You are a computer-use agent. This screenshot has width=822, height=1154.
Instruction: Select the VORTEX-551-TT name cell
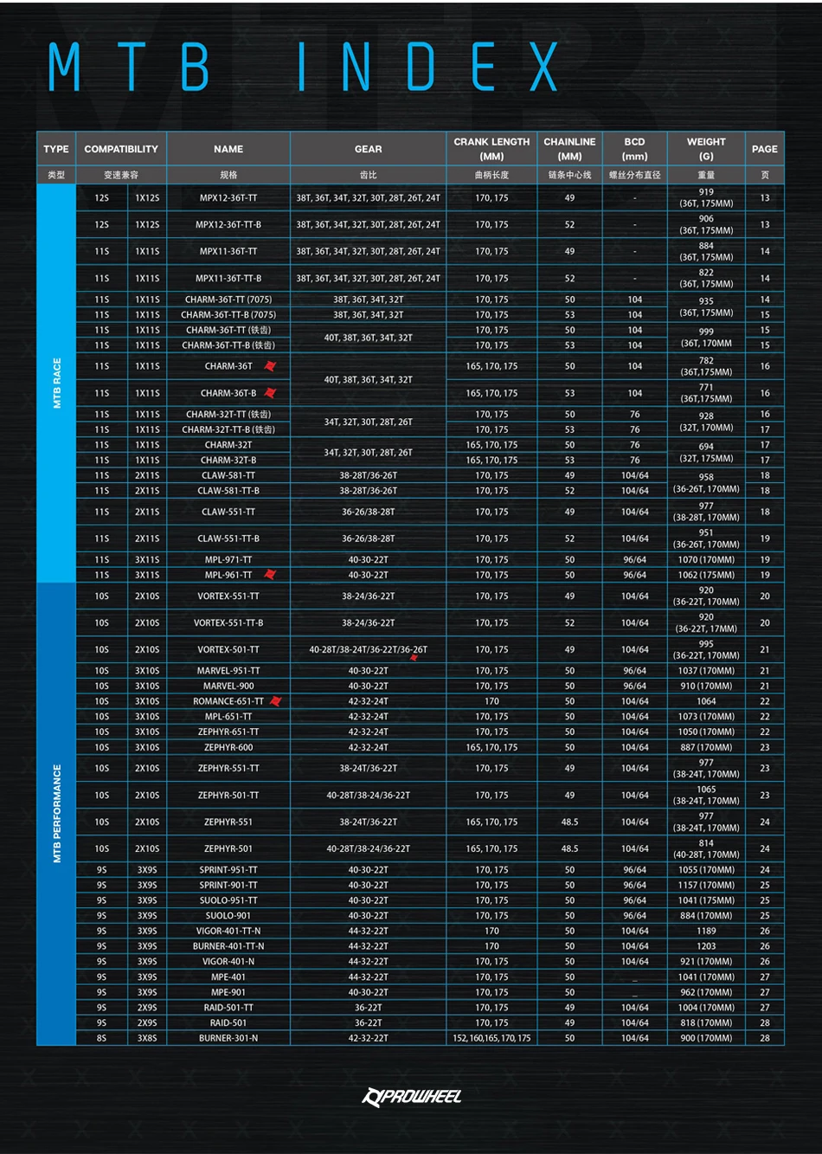[228, 596]
